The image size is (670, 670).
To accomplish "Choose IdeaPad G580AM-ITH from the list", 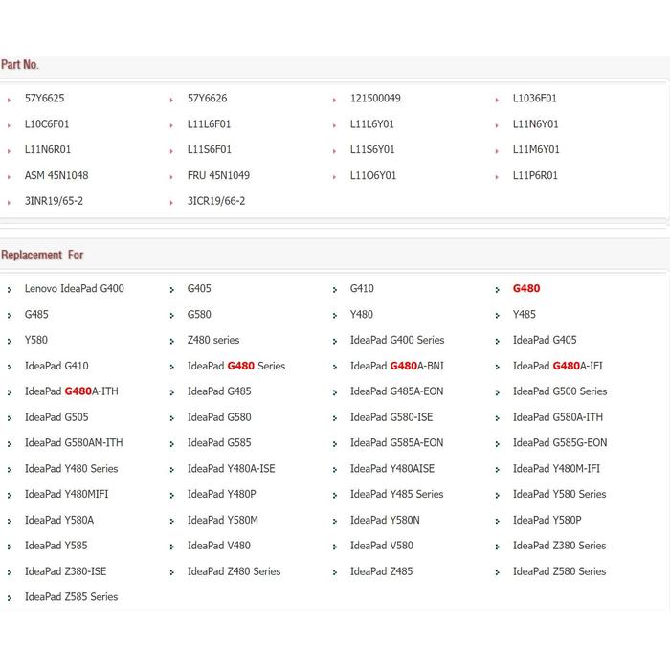I will click(x=74, y=443).
